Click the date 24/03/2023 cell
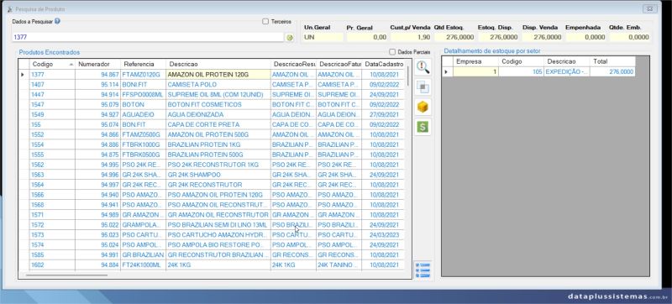The height and width of the screenshot is (304, 672). tap(383, 234)
